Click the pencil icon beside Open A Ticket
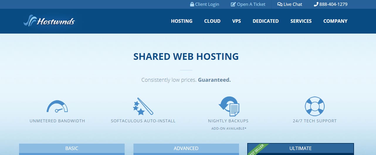Viewport: 376px width, 155px height. [x=233, y=4]
